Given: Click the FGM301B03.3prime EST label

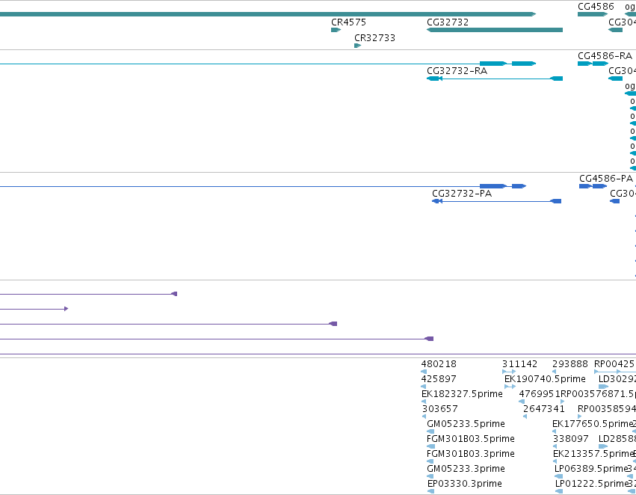Looking at the screenshot, I should tap(471, 454).
